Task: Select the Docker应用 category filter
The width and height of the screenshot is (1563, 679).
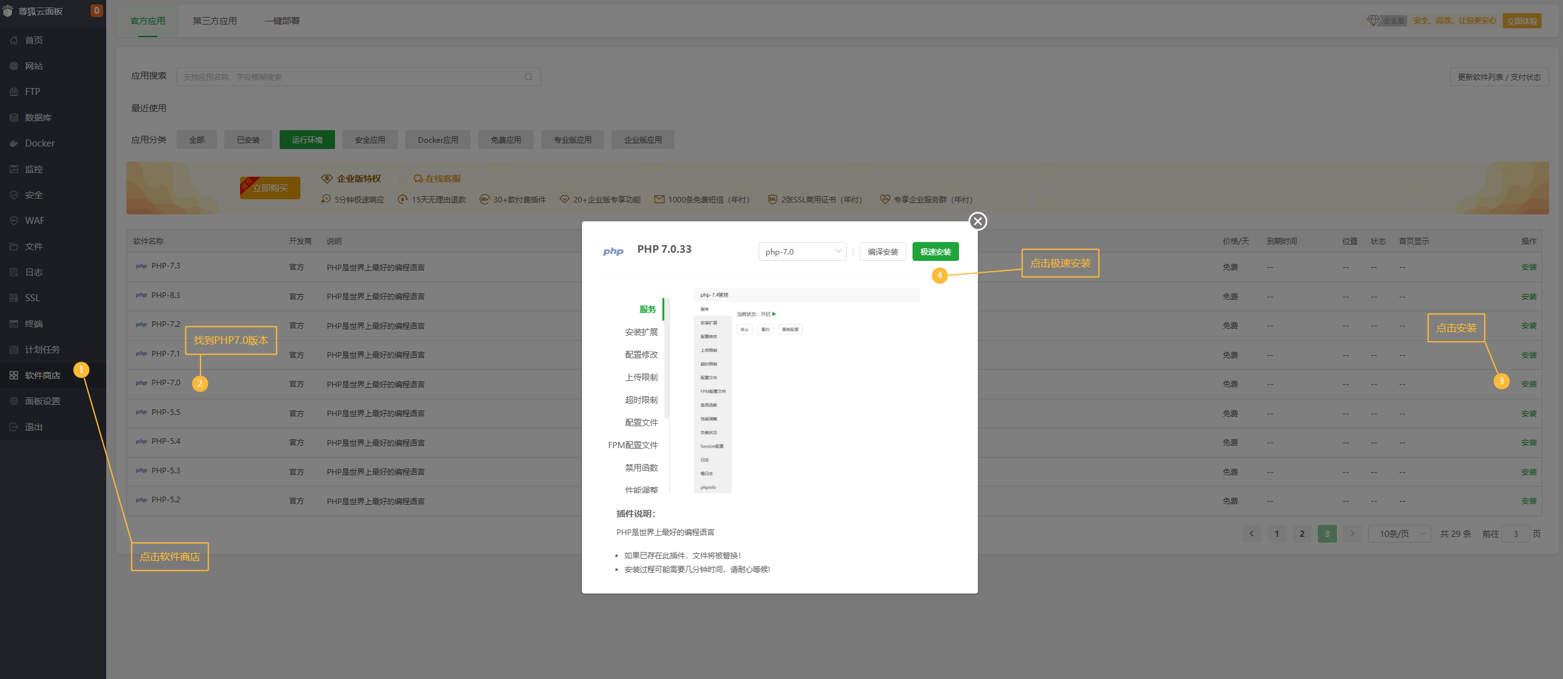Action: [438, 140]
